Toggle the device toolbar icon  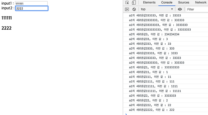[134, 3]
